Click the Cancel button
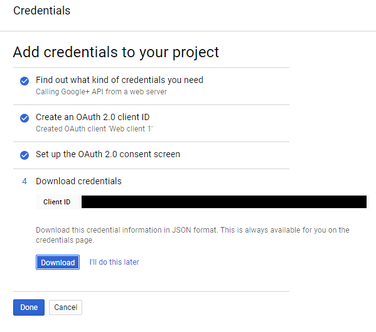 coord(65,307)
